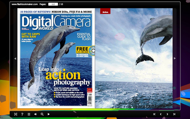Show page thumbnails grid icon
Viewport: 190px width, 119px height.
tap(29, 114)
